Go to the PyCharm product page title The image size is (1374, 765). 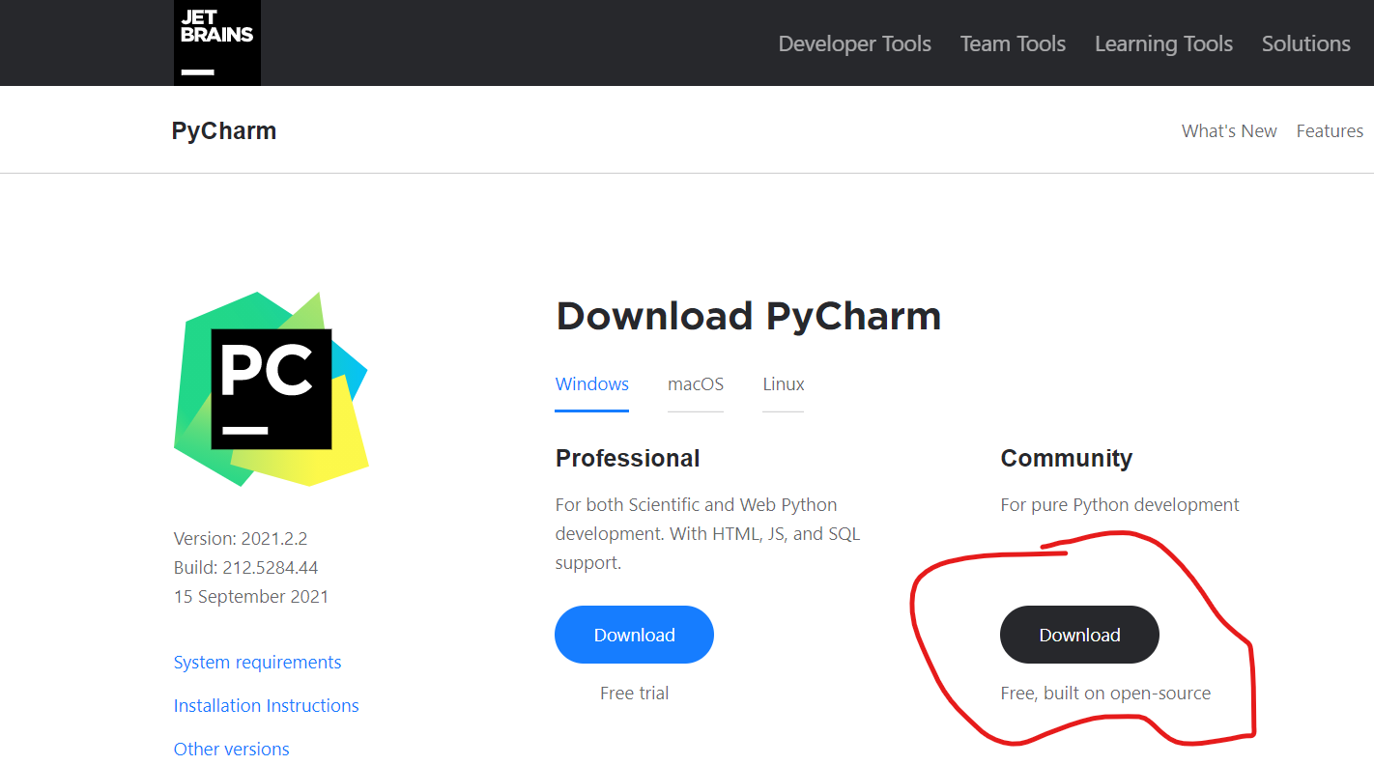(x=224, y=130)
